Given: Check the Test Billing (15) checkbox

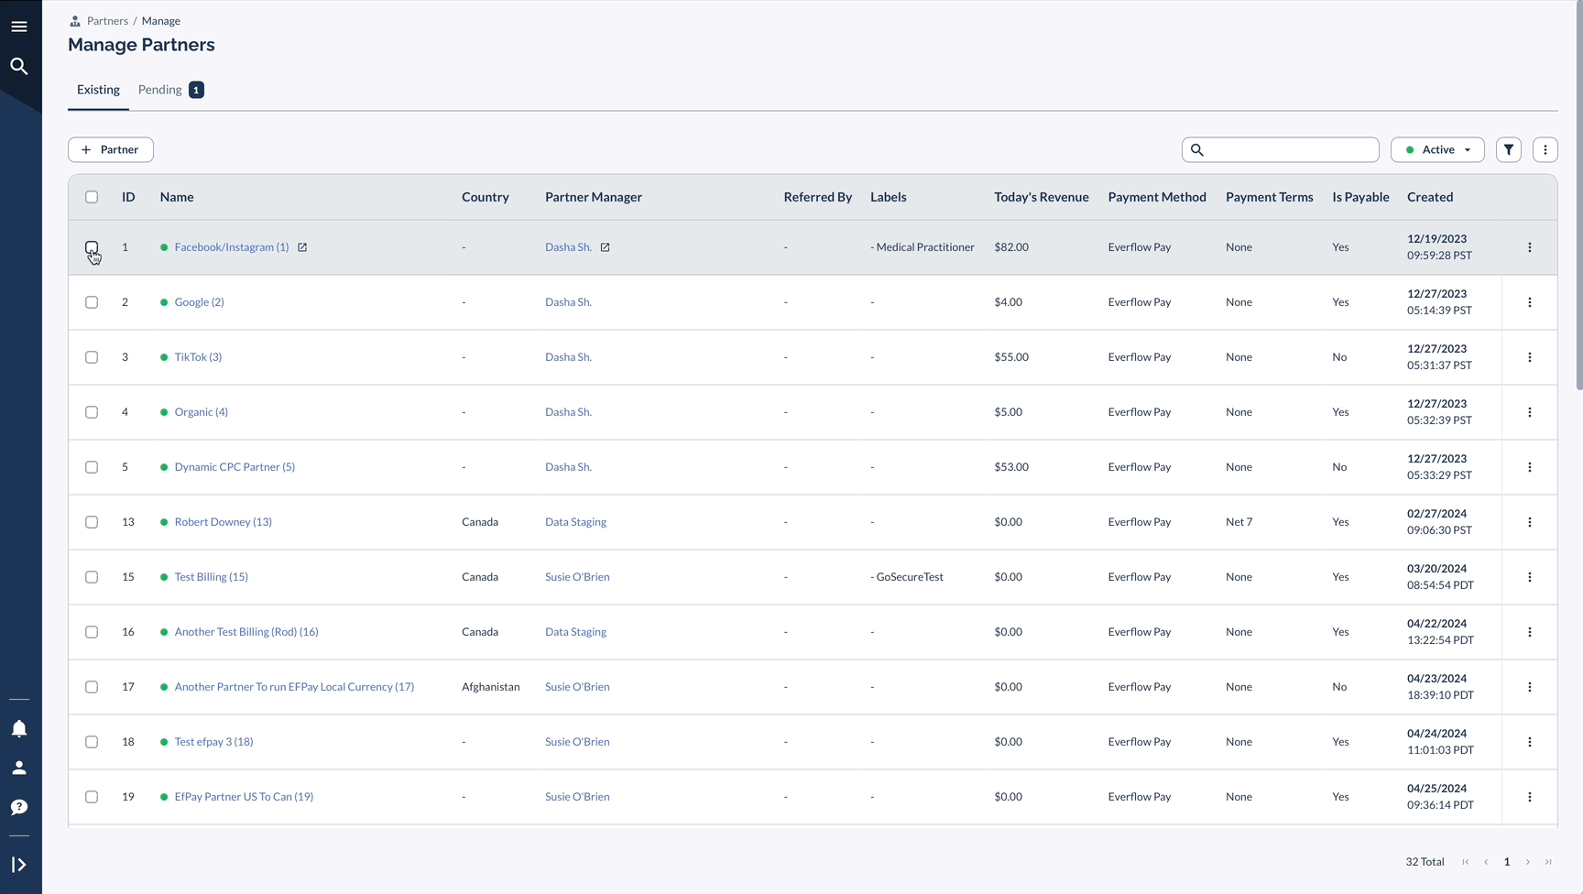Looking at the screenshot, I should 92,577.
